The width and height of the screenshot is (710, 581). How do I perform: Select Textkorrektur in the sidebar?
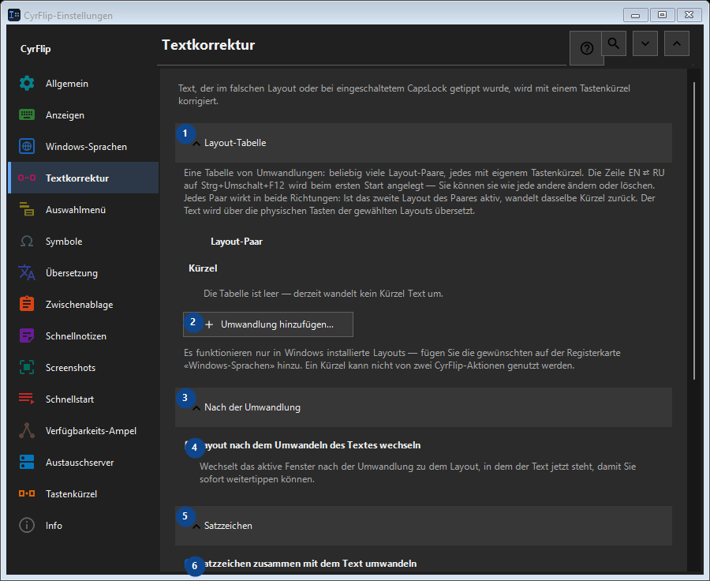[x=84, y=178]
